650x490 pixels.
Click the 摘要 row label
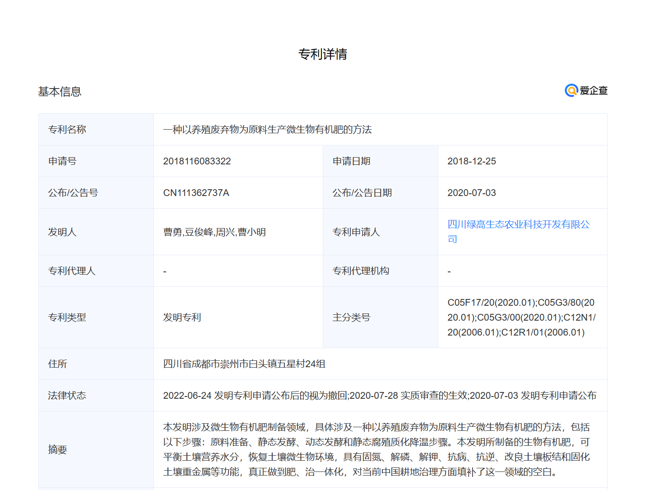pyautogui.click(x=58, y=450)
